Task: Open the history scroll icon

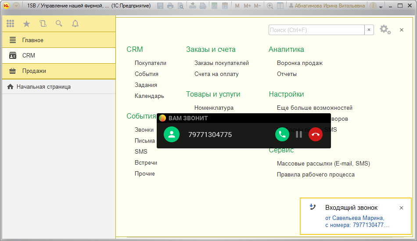Action: tap(43, 24)
